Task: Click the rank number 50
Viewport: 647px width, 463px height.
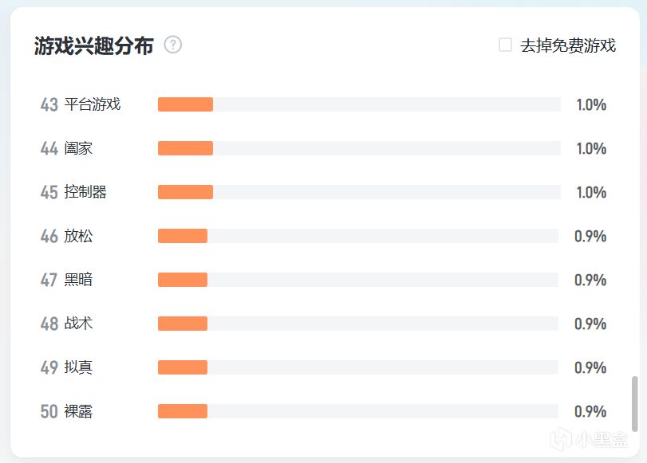Action: click(49, 411)
